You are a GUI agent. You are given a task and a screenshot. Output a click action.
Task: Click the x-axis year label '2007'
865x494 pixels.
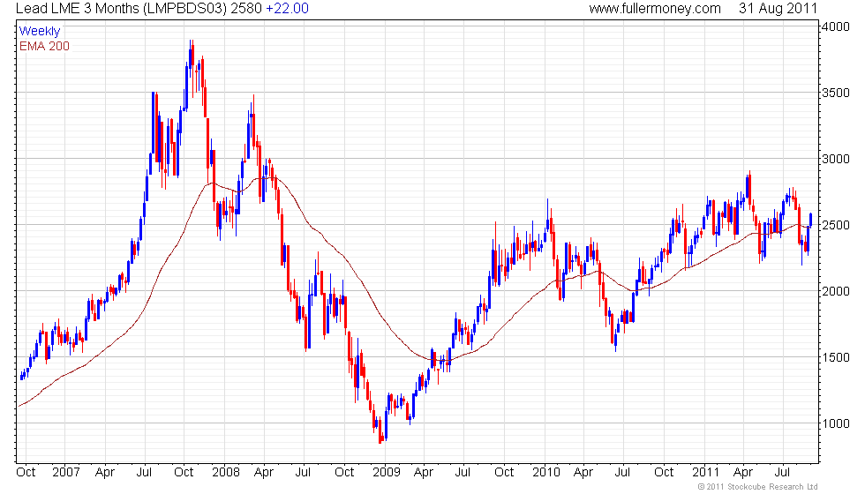[66, 473]
